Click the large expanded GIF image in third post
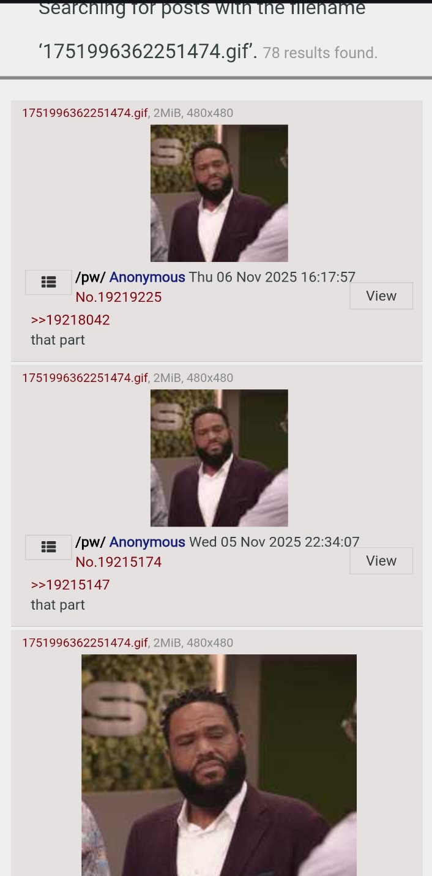This screenshot has height=876, width=432. pyautogui.click(x=219, y=765)
